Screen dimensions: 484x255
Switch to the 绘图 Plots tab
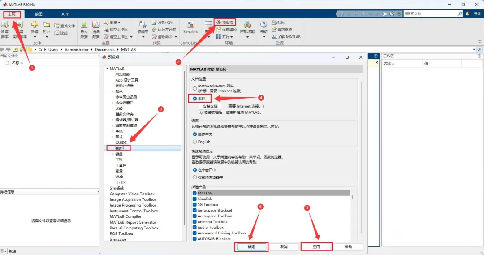coord(38,14)
